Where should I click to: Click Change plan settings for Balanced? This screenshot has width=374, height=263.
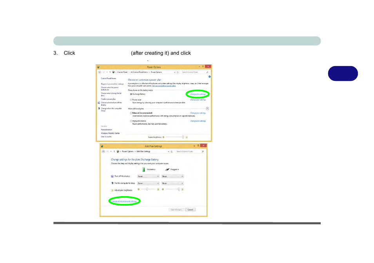point(198,113)
